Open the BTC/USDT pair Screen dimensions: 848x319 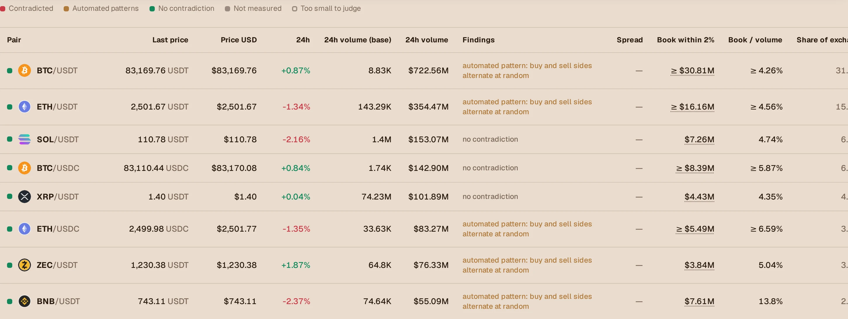pyautogui.click(x=57, y=70)
